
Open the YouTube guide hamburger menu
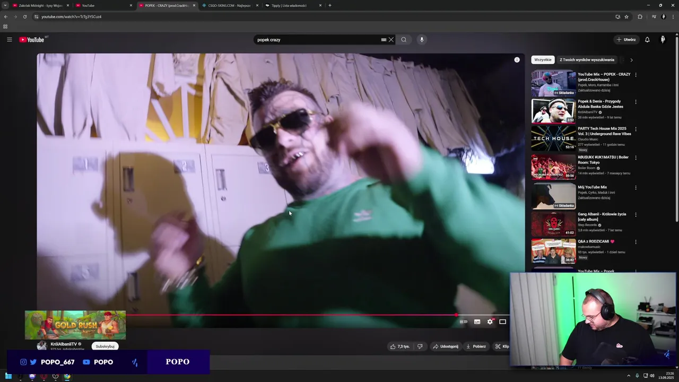click(x=9, y=40)
